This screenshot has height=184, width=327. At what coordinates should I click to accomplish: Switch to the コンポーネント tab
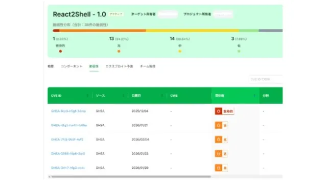click(72, 66)
